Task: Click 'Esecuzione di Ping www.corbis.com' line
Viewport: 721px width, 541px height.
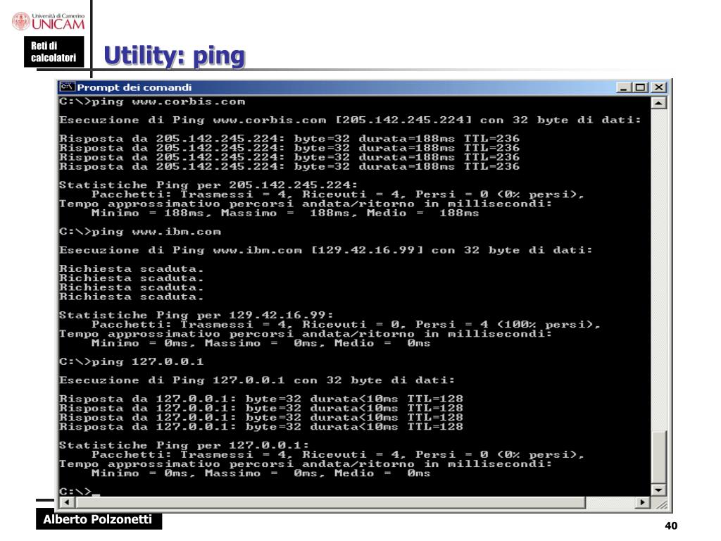Action: pos(350,120)
